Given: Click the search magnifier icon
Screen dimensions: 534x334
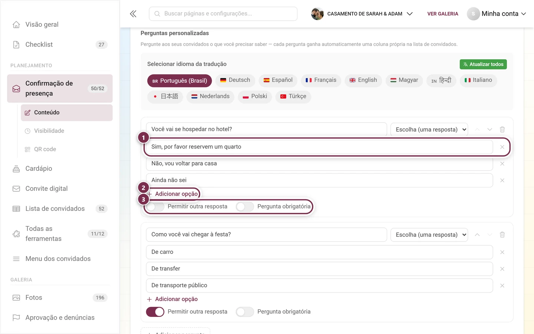Looking at the screenshot, I should pos(157,14).
